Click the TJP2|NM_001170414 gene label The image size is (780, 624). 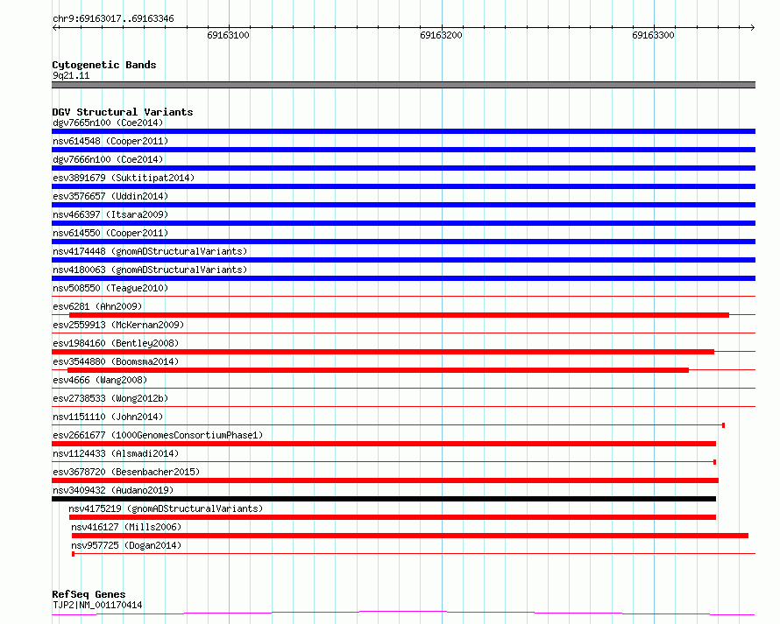(97, 605)
